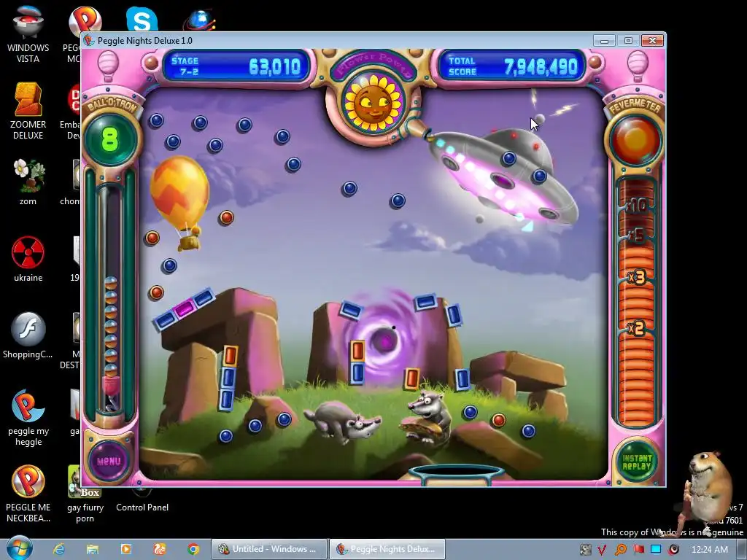Click the orange magnifier tray icon

click(x=620, y=550)
